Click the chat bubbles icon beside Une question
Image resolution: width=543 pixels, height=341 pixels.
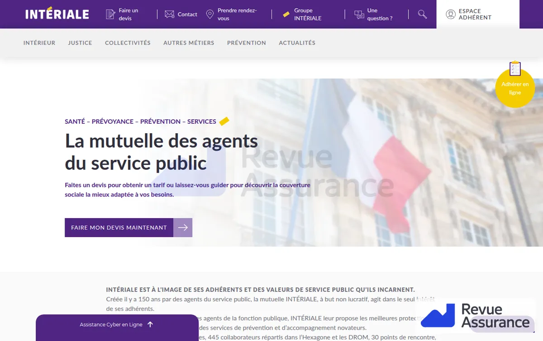coord(359,14)
